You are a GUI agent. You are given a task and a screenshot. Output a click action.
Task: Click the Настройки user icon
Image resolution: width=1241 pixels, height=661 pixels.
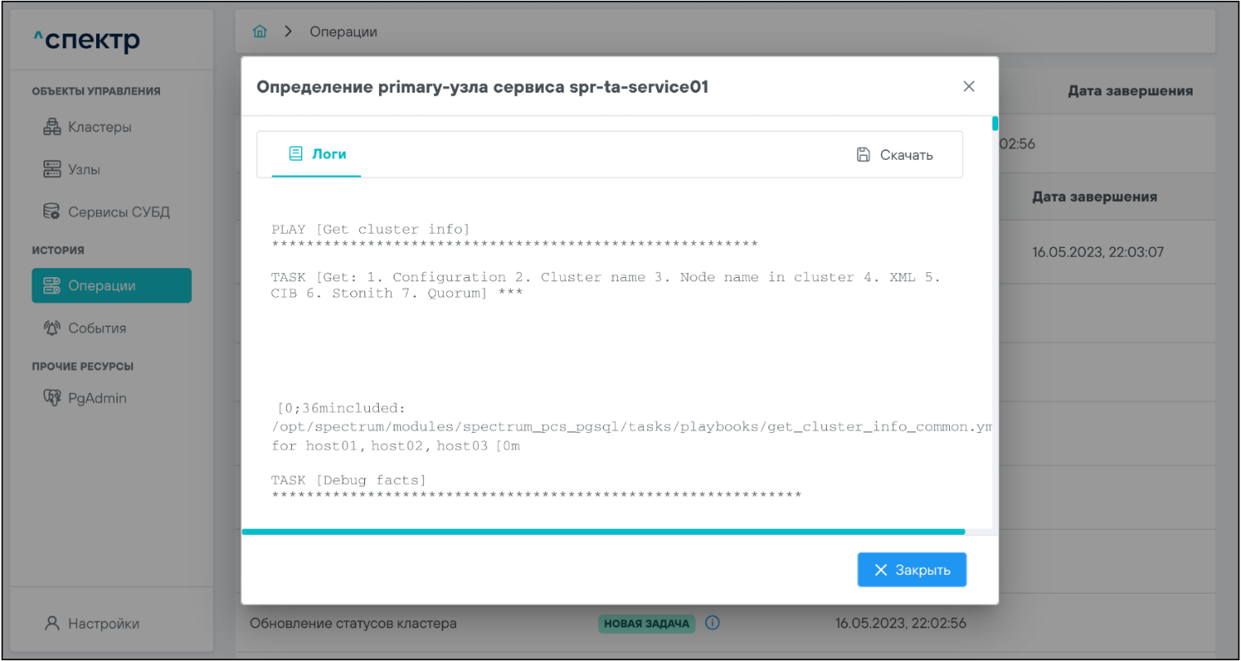click(x=52, y=623)
